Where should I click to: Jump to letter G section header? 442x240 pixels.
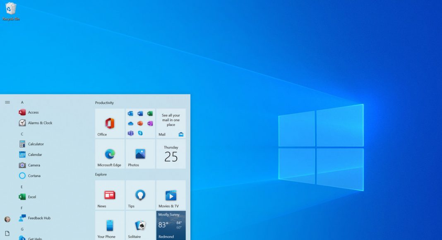click(22, 229)
